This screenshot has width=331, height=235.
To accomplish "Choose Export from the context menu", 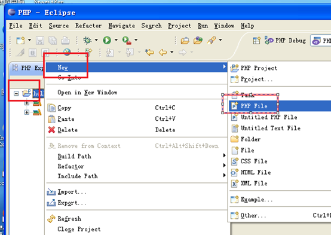I will tap(137, 203).
